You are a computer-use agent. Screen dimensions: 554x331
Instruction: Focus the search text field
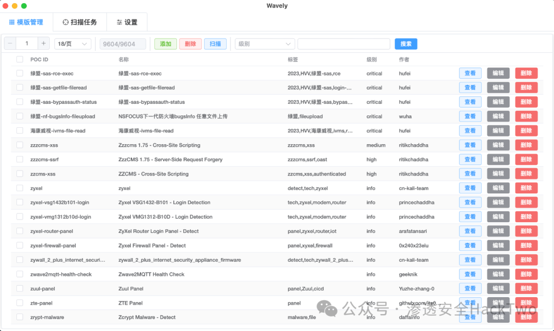click(344, 44)
